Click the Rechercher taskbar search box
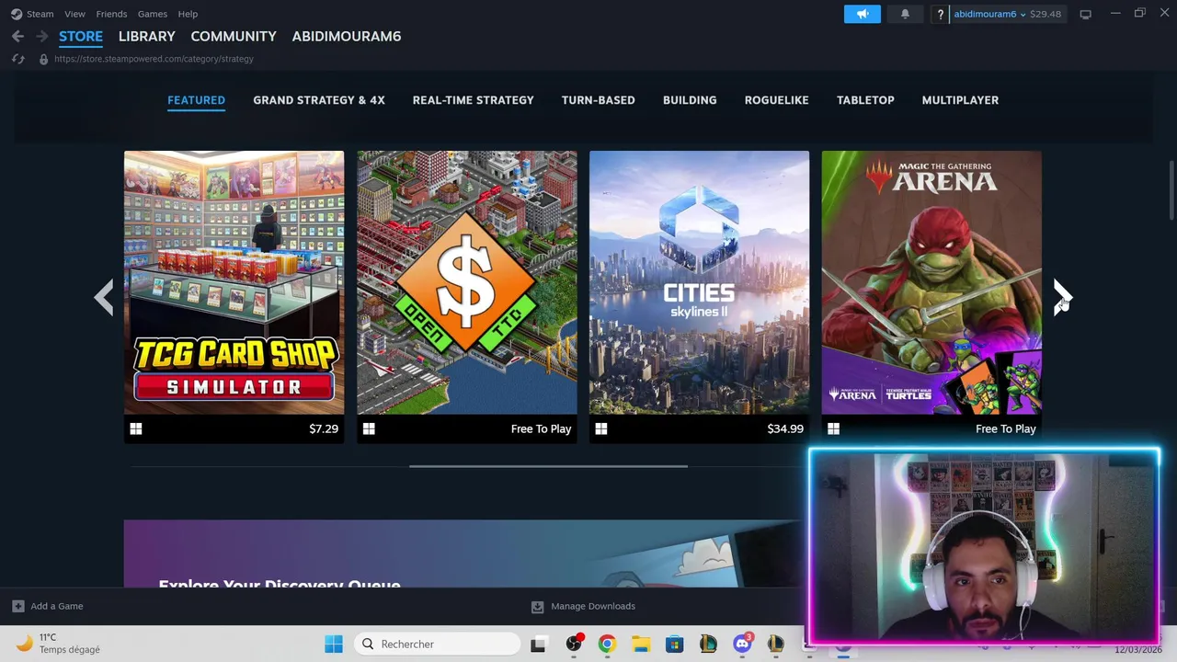 (x=437, y=644)
